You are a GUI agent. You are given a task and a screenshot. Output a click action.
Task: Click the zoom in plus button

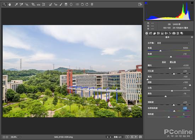(7, 137)
